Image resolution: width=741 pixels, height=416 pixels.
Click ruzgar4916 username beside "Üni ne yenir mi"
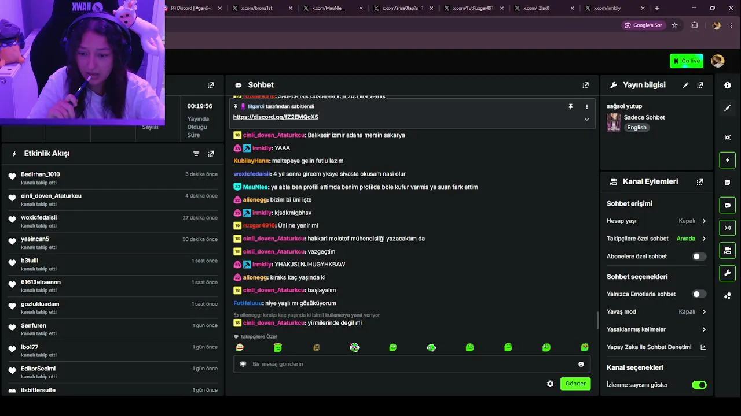point(259,226)
